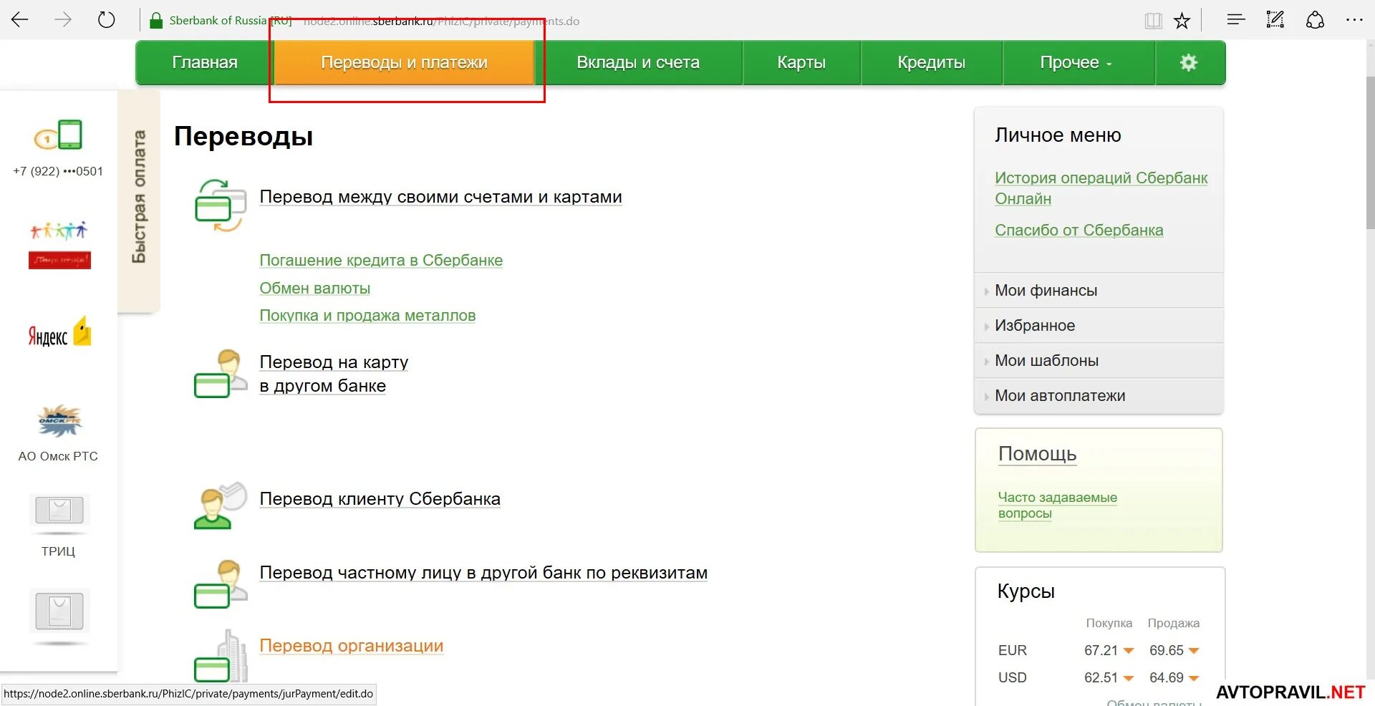Click icon for transfer between own accounts

221,206
